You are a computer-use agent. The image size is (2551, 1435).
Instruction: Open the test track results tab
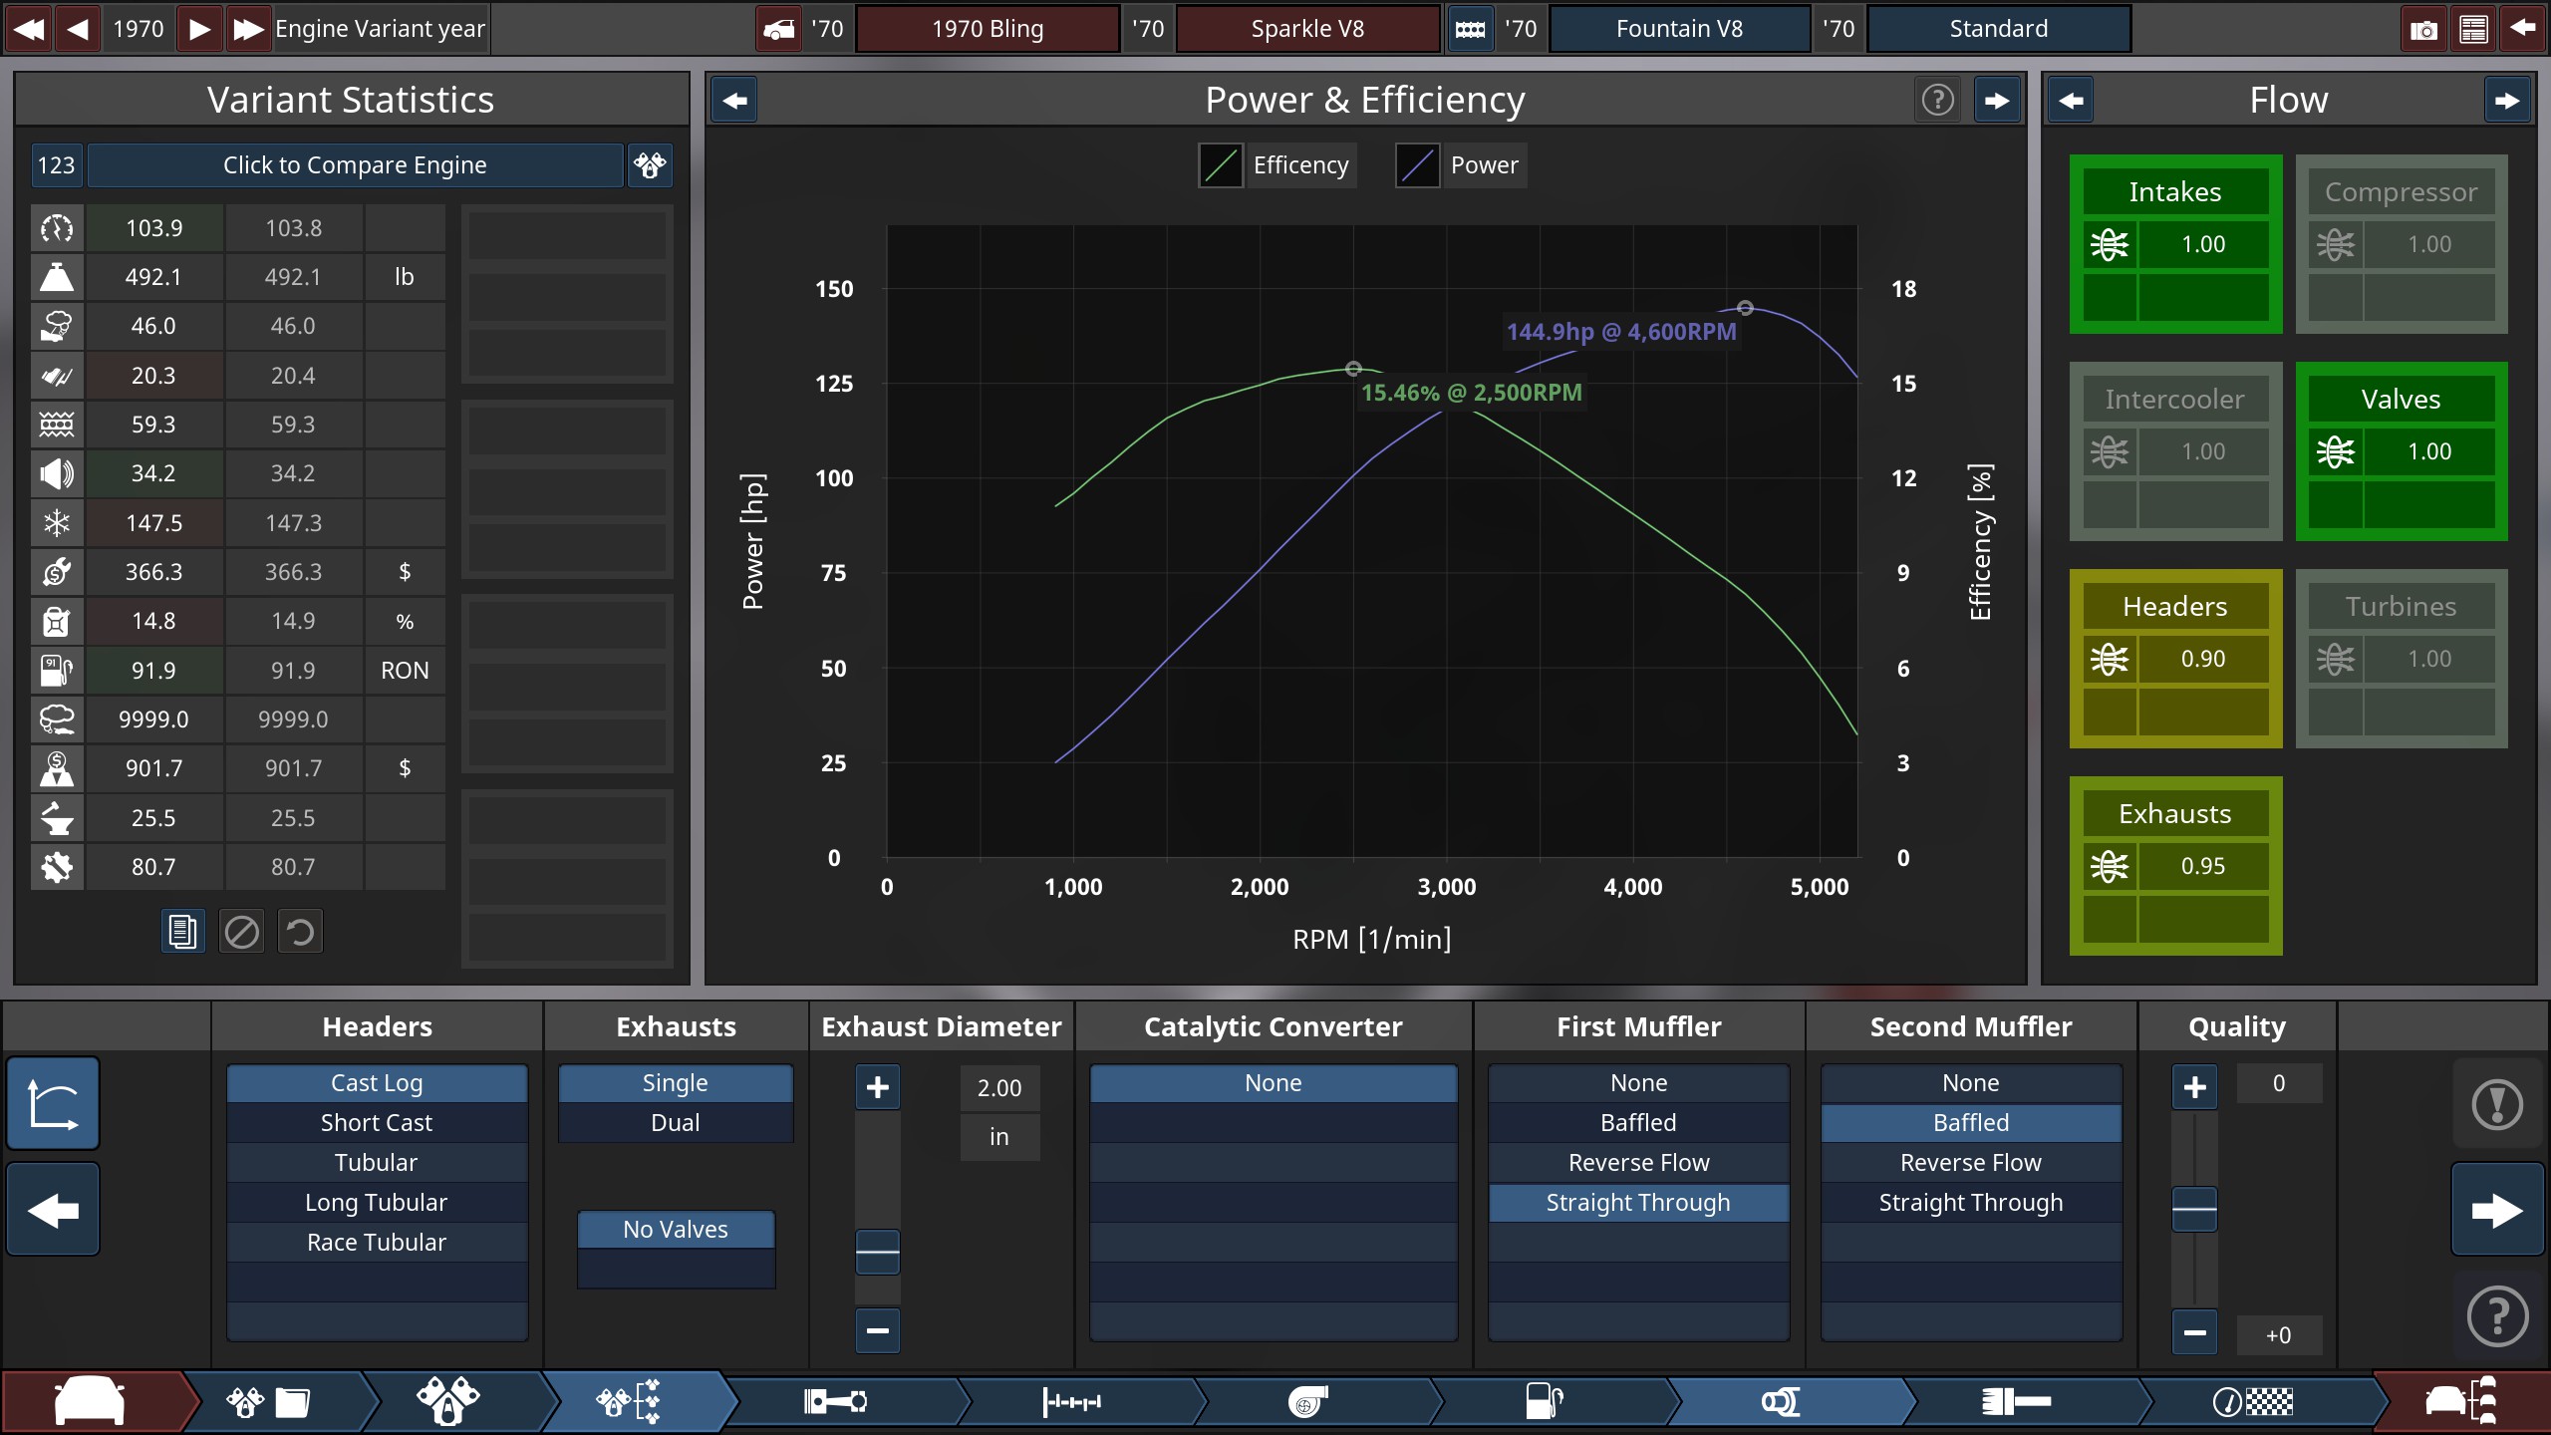click(2252, 1402)
